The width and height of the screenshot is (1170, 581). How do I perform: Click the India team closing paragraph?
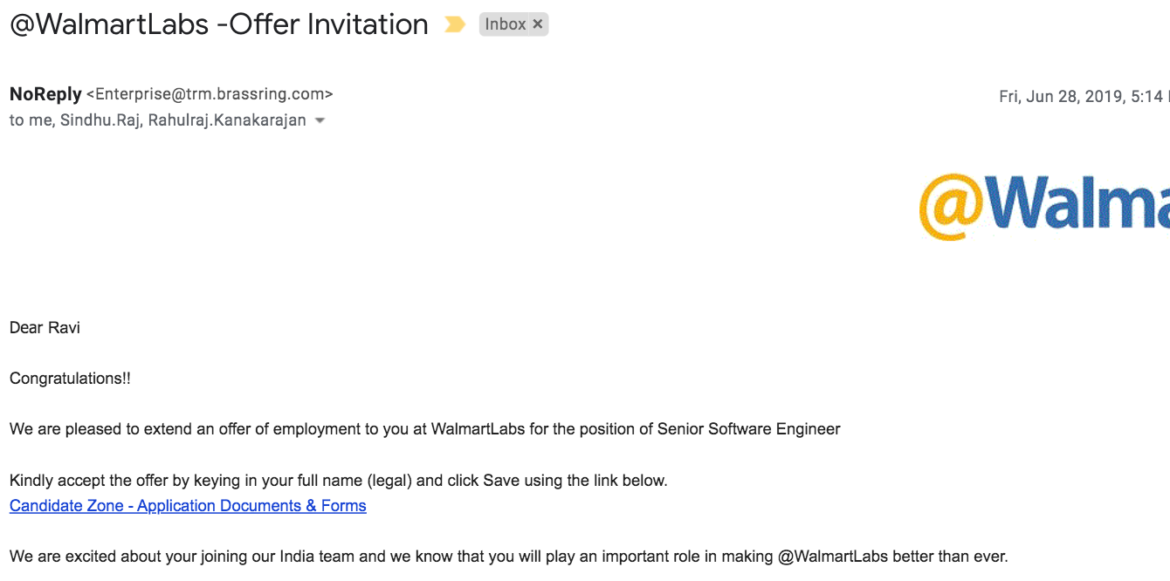click(509, 557)
